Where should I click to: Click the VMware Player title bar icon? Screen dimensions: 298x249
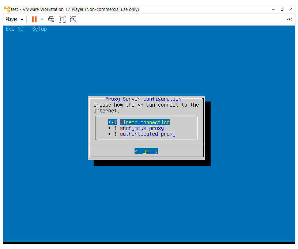click(7, 9)
